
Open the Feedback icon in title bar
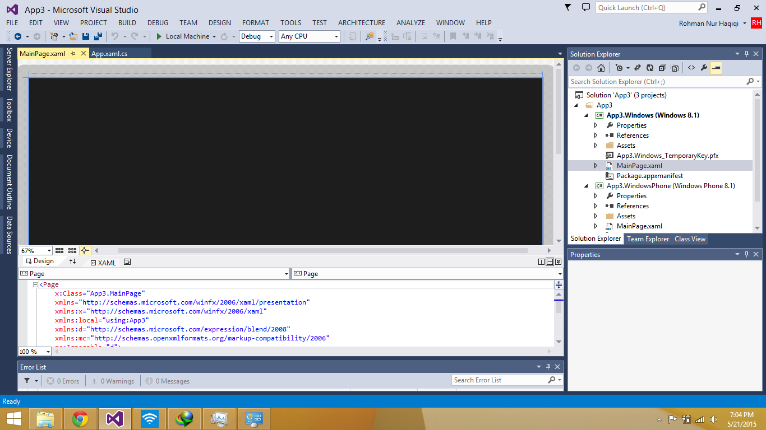click(586, 7)
